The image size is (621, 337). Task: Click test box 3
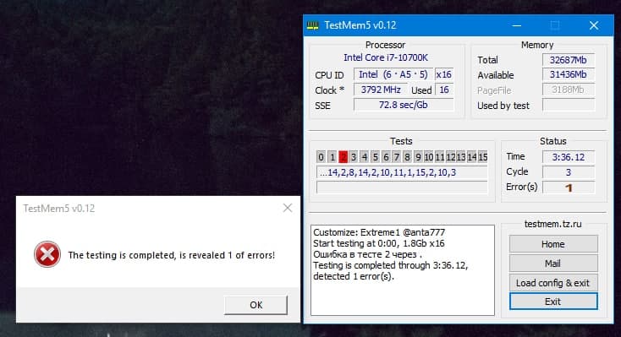pyautogui.click(x=354, y=157)
